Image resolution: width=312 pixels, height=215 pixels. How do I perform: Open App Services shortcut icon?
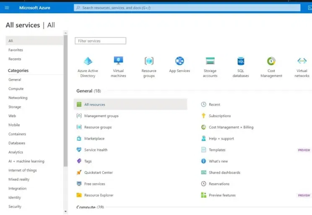coord(179,61)
